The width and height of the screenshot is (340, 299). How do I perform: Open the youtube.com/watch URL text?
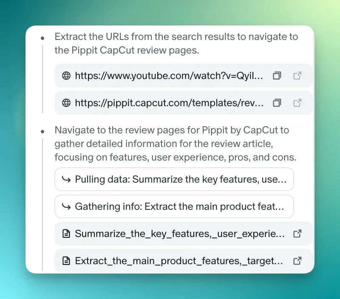point(169,76)
